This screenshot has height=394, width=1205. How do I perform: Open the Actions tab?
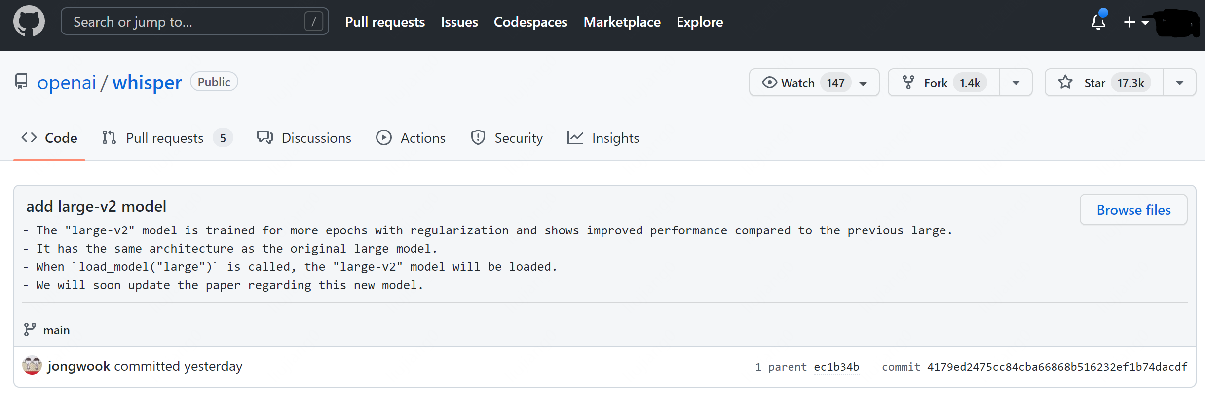(411, 138)
